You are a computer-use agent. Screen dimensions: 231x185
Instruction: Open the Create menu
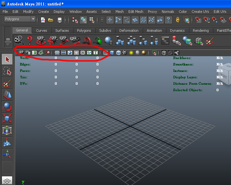(x=43, y=12)
